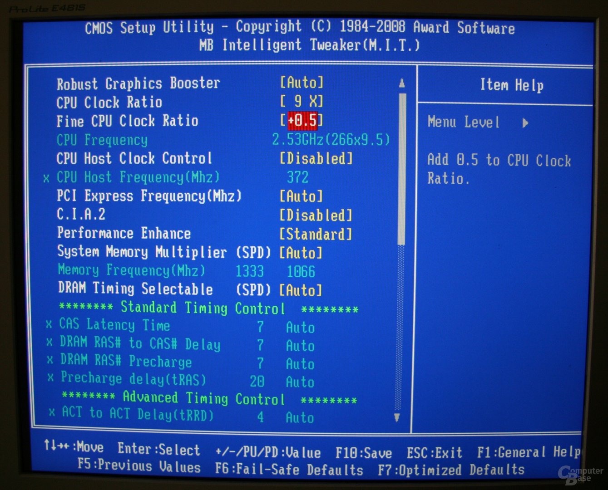Toggle the C.I.A.2 Disabled setting
Viewport: 608px width, 490px height.
pyautogui.click(x=316, y=215)
